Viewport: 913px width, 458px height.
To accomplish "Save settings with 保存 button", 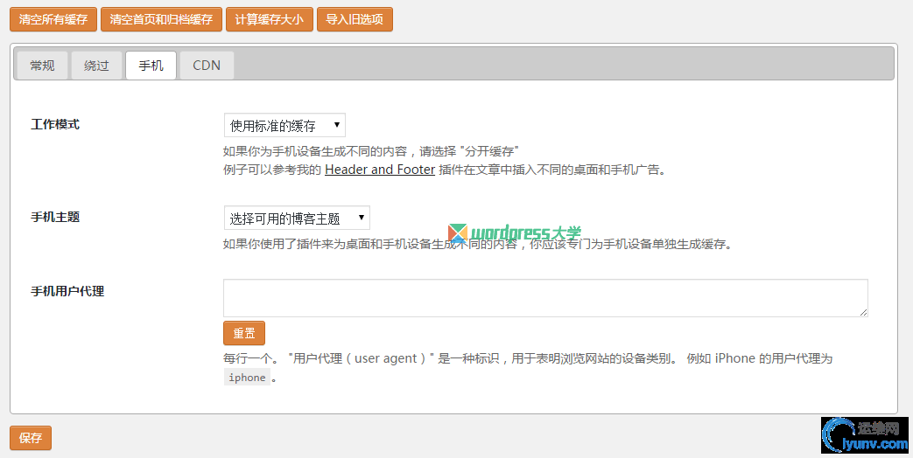I will tap(31, 438).
